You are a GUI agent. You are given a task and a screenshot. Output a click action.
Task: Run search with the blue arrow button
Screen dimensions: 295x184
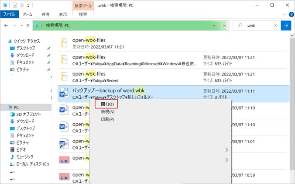pyautogui.click(x=286, y=25)
